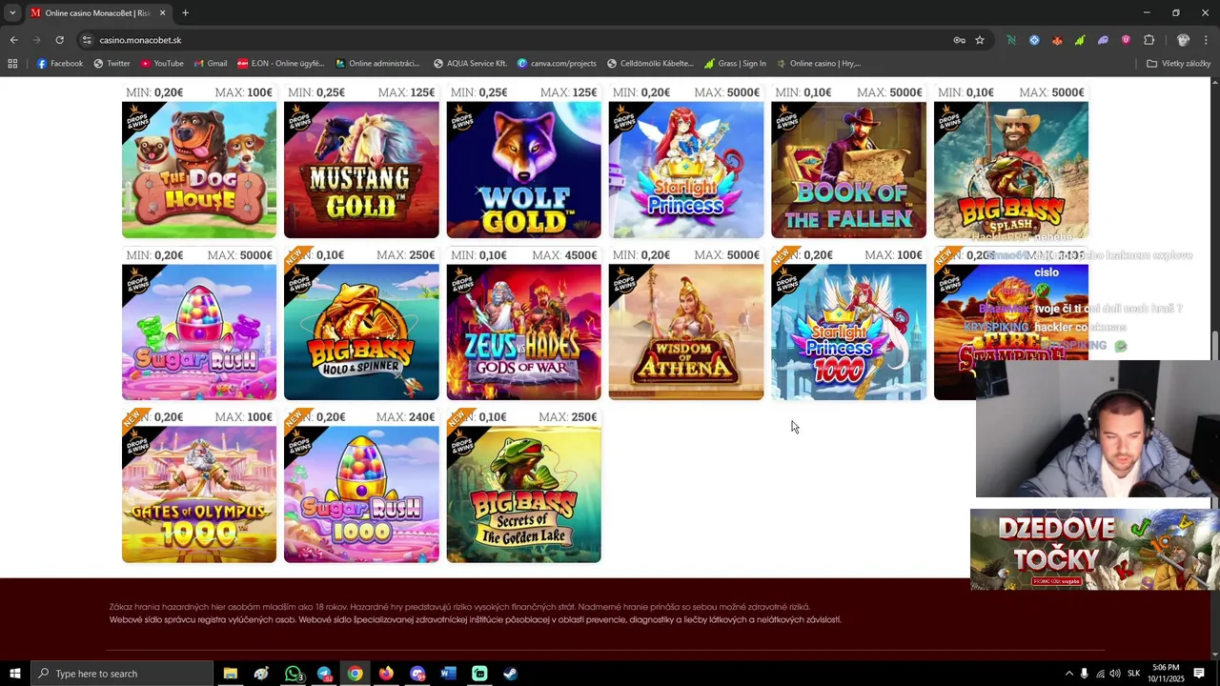Launch Gates of Olympus 1000

199,494
